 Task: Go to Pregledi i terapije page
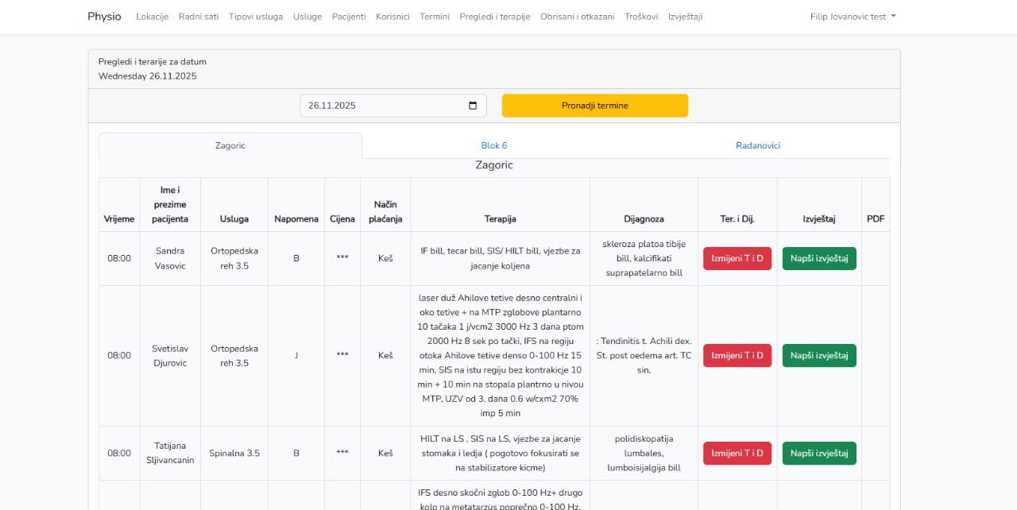(x=494, y=17)
